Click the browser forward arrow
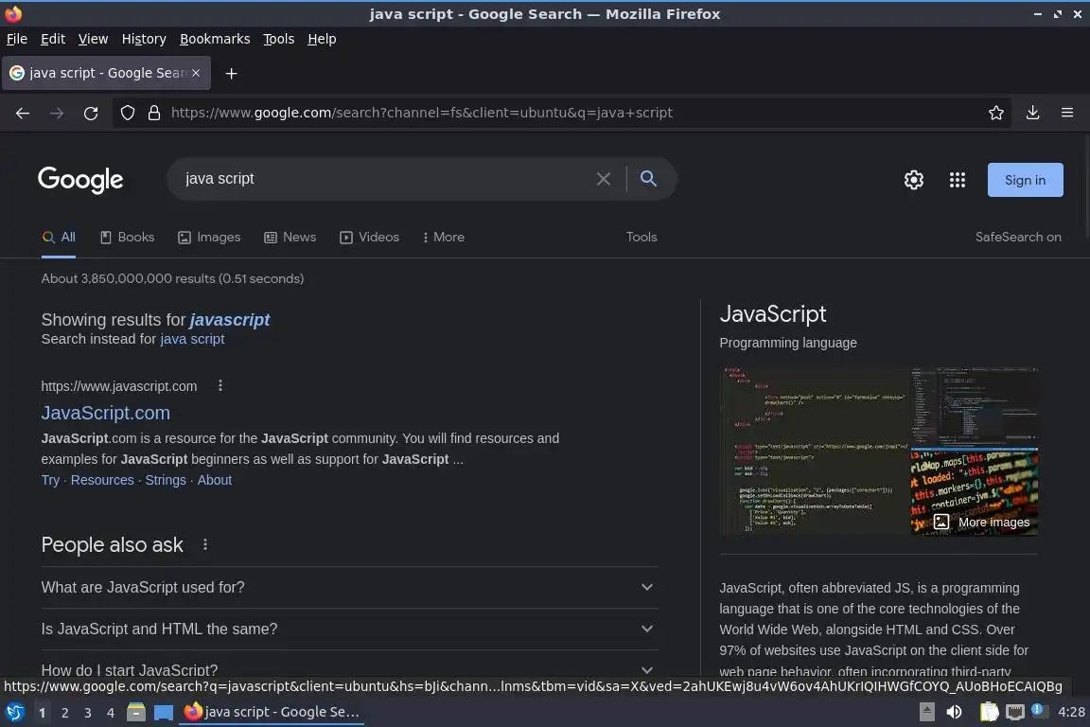 pyautogui.click(x=57, y=113)
